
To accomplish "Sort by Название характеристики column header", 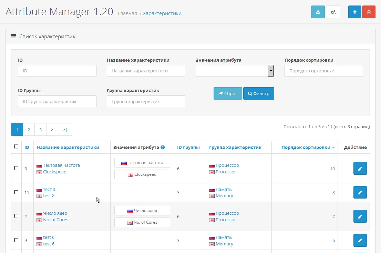I will tap(68, 147).
